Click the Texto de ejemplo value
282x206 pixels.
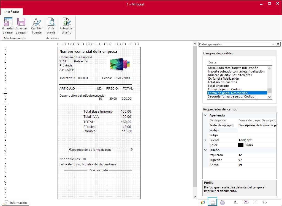coord(257,125)
